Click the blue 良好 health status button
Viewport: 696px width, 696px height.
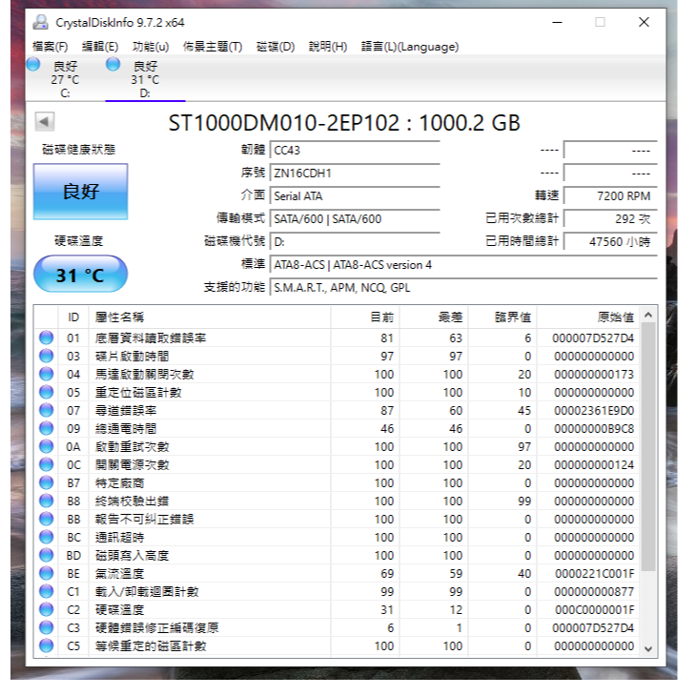81,192
